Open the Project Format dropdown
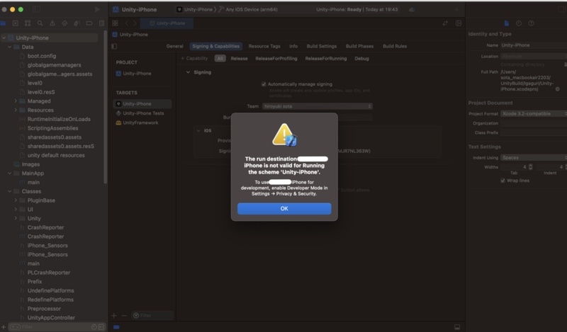The width and height of the screenshot is (567, 332). (x=534, y=113)
